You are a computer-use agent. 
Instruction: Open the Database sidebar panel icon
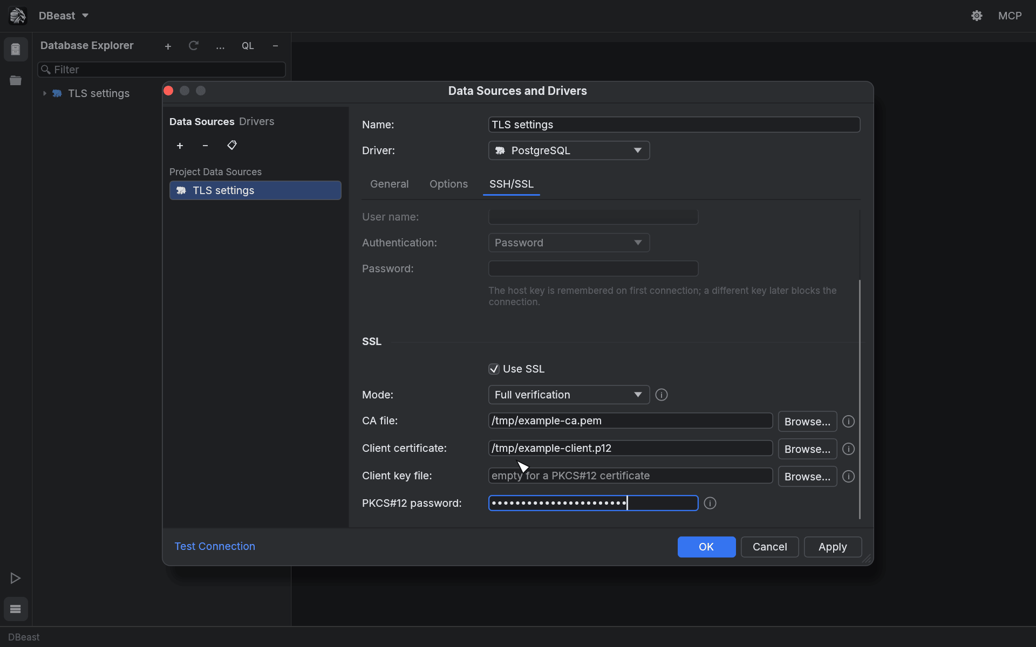(16, 50)
